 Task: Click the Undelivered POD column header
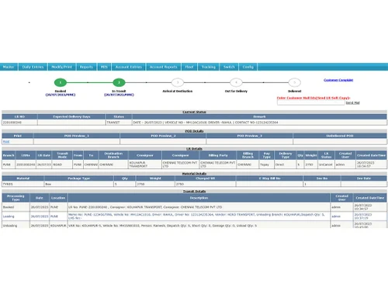(x=340, y=136)
